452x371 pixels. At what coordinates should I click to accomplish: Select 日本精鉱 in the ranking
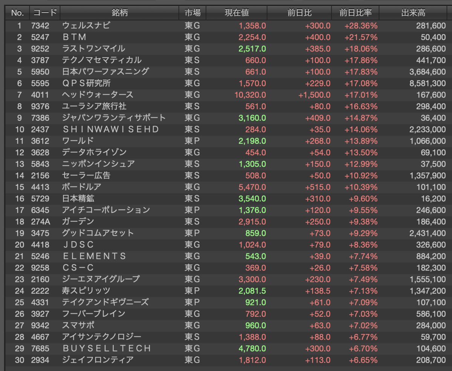pyautogui.click(x=78, y=198)
